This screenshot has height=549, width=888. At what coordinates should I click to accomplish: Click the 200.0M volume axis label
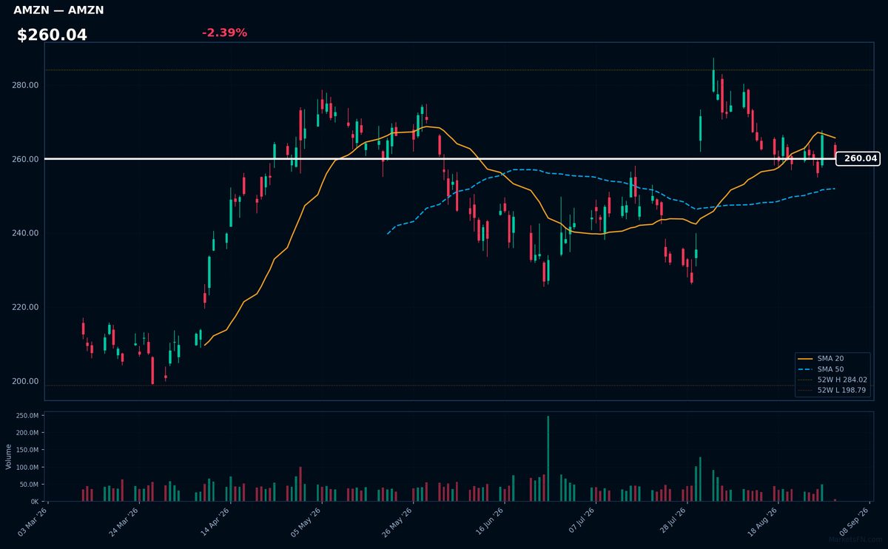27,433
